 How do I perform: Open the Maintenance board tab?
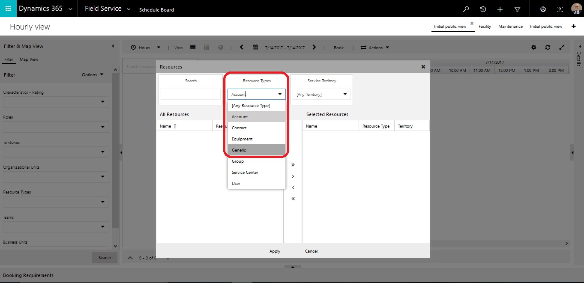click(510, 27)
